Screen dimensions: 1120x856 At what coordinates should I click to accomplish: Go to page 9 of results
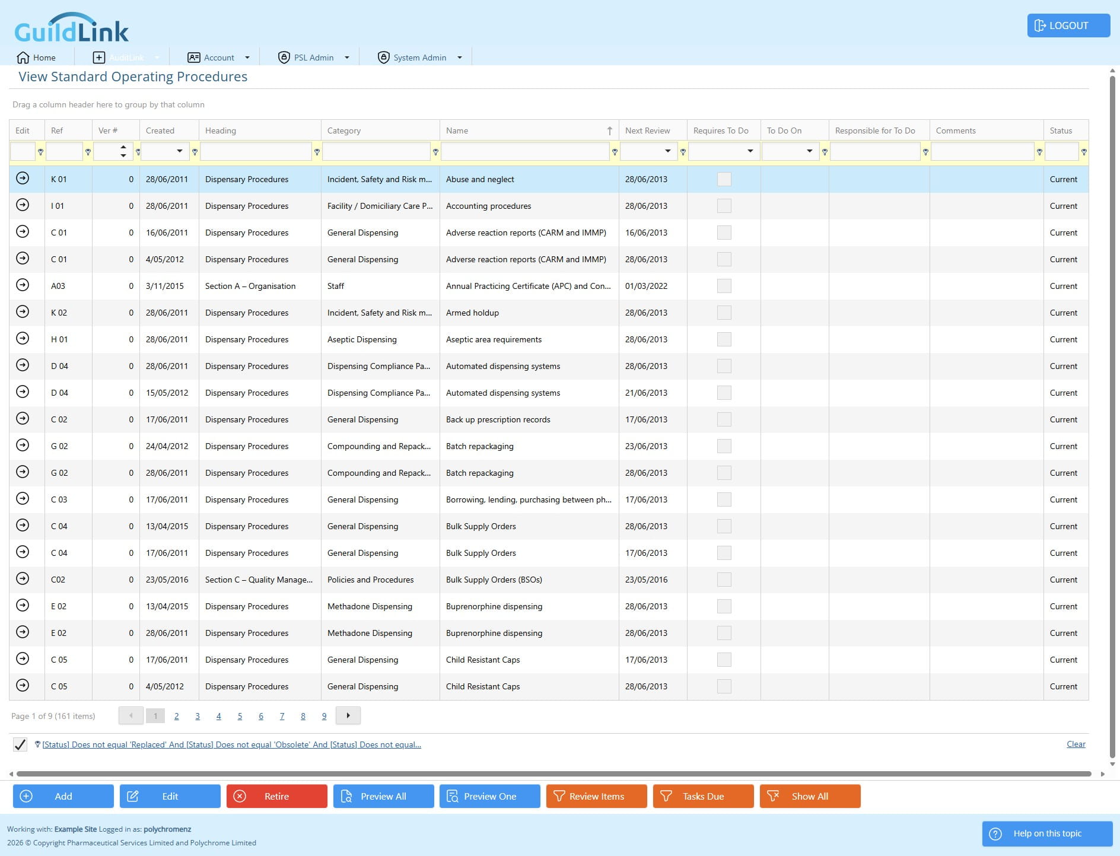point(324,716)
